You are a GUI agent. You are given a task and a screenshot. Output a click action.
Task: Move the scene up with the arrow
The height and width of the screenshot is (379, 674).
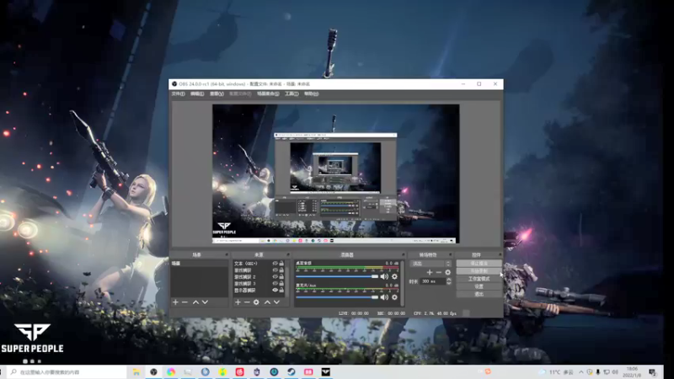tap(195, 302)
